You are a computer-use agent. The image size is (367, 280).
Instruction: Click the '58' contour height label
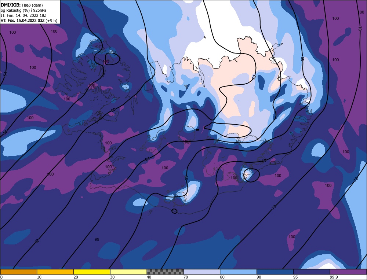(x=102, y=75)
